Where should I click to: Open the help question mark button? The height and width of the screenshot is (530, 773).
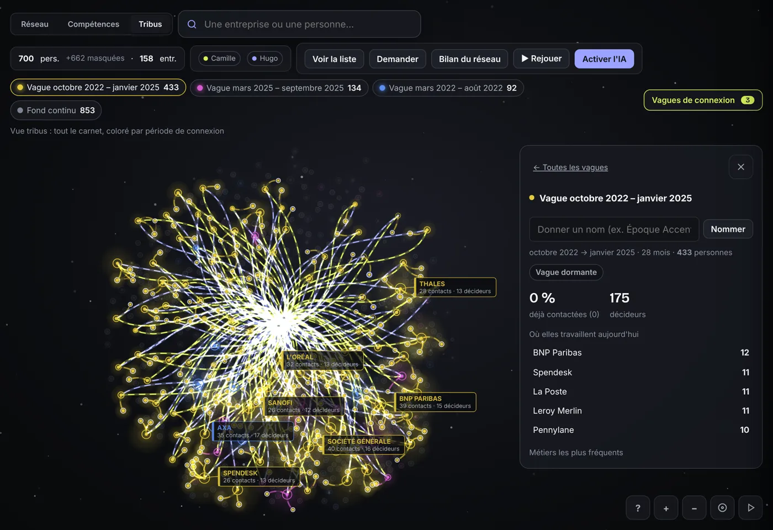pos(638,508)
